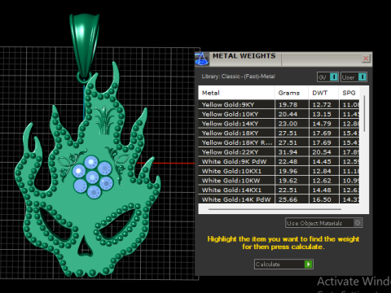Toggle Use Object Materials option
This screenshot has height=293, width=391.
[323, 223]
